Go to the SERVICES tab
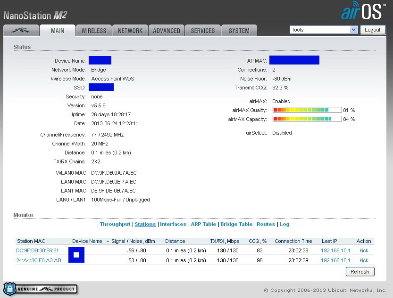Image resolution: width=393 pixels, height=298 pixels. [x=202, y=31]
